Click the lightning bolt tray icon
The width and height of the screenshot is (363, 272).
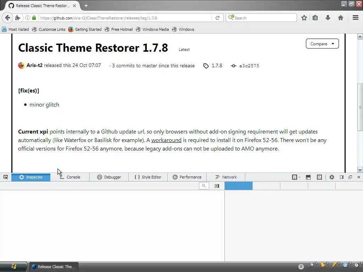(335, 265)
